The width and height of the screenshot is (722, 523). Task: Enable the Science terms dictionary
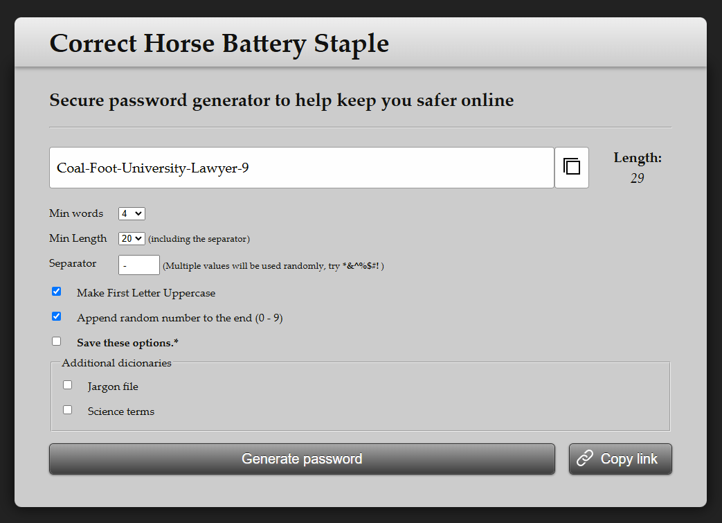tap(68, 410)
